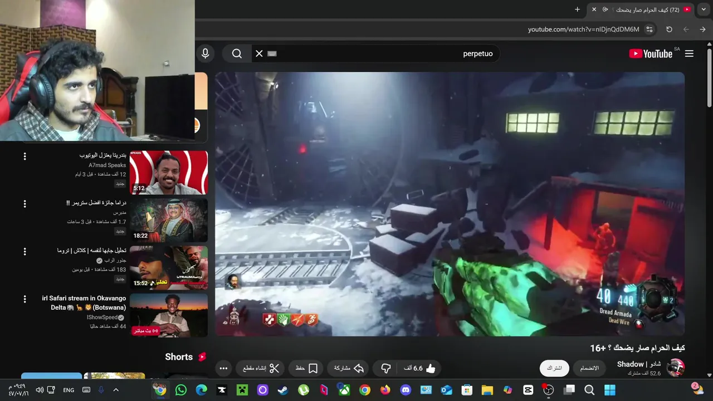This screenshot has height=401, width=713.
Task: Share the video via مشاركة button
Action: click(x=349, y=368)
